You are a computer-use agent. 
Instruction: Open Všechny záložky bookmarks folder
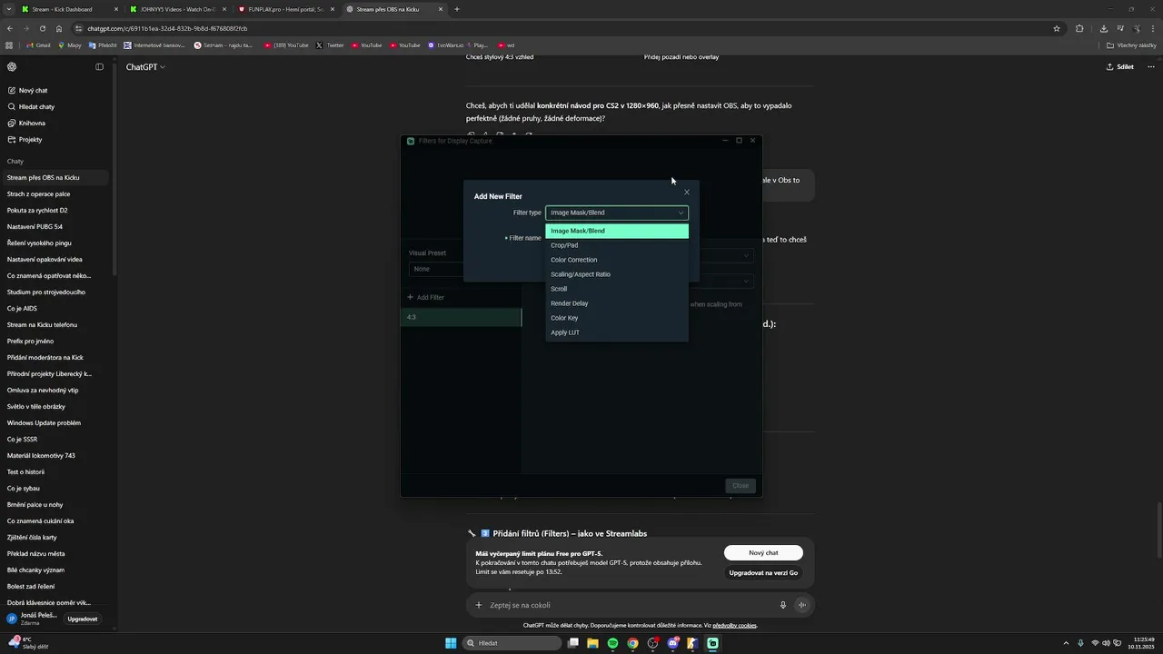[1131, 45]
